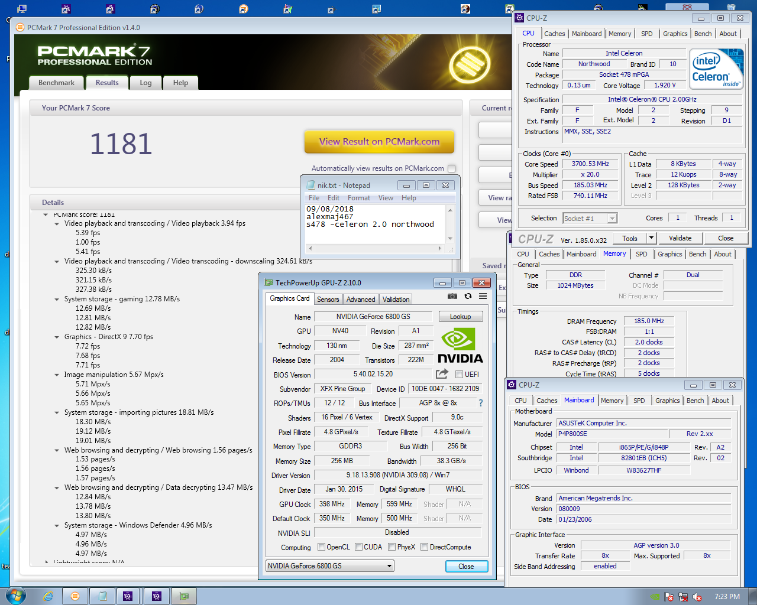Click the network disconnected tray icon

[x=683, y=597]
